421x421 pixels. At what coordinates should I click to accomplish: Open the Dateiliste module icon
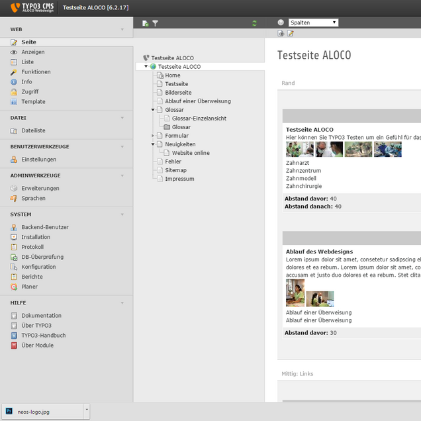(x=14, y=130)
